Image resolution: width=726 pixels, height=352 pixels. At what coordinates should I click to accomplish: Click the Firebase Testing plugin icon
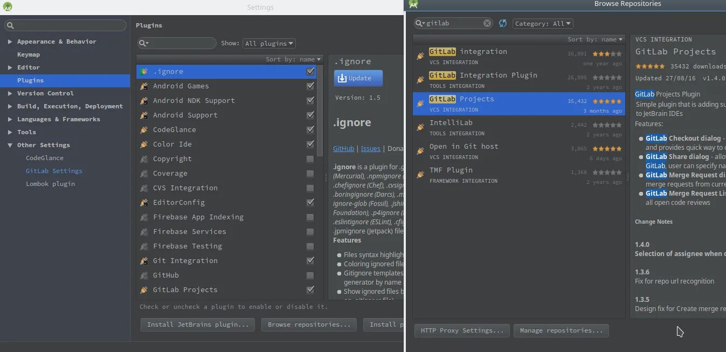pos(144,246)
